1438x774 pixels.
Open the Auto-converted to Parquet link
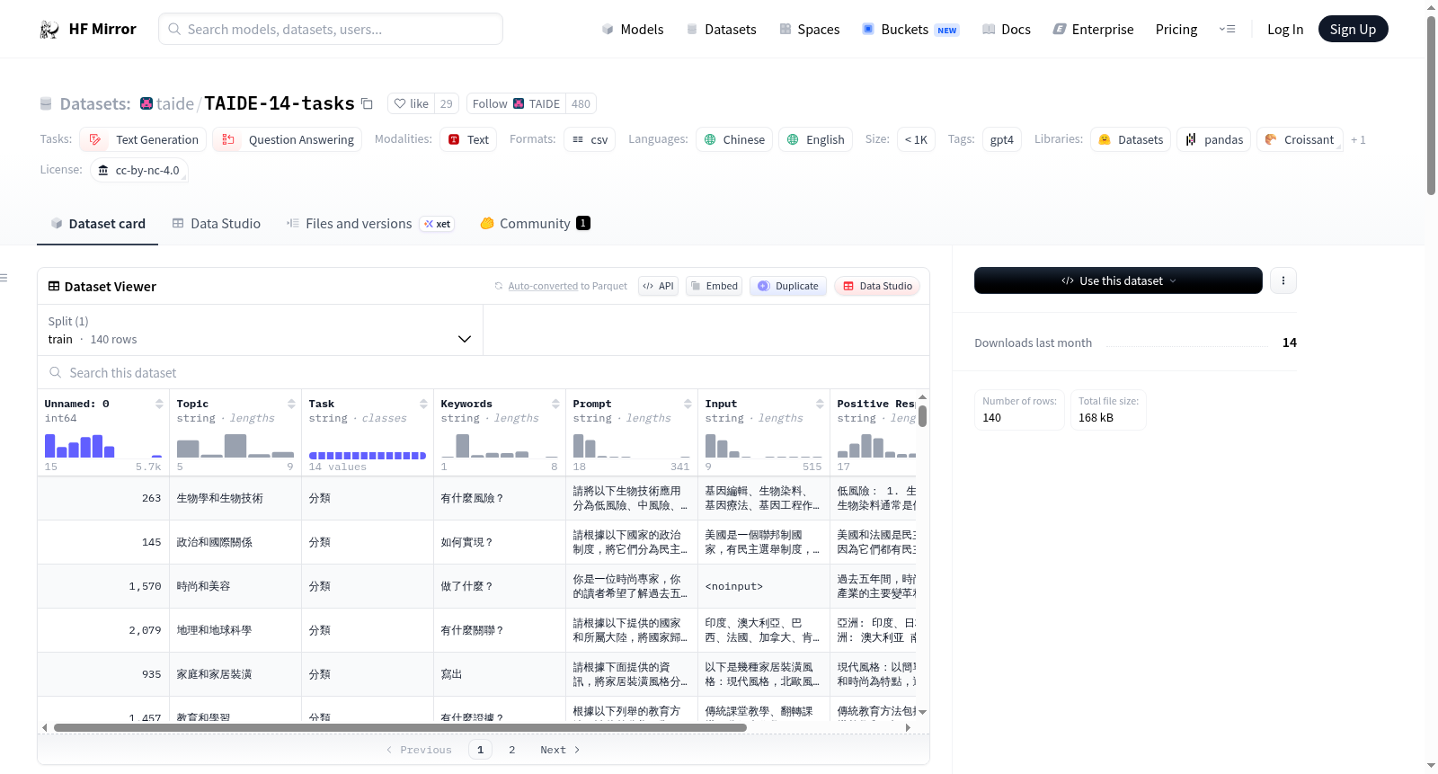coord(543,286)
